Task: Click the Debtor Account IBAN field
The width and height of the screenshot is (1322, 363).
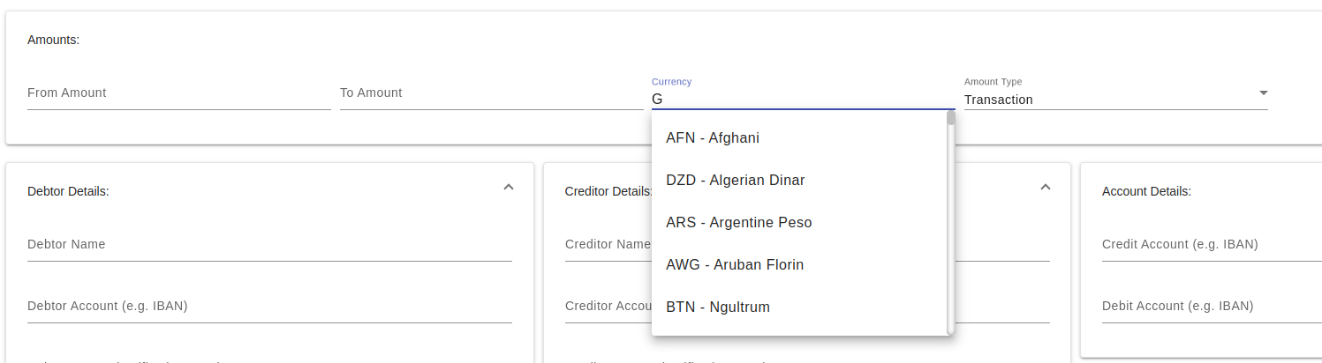Action: click(x=269, y=307)
